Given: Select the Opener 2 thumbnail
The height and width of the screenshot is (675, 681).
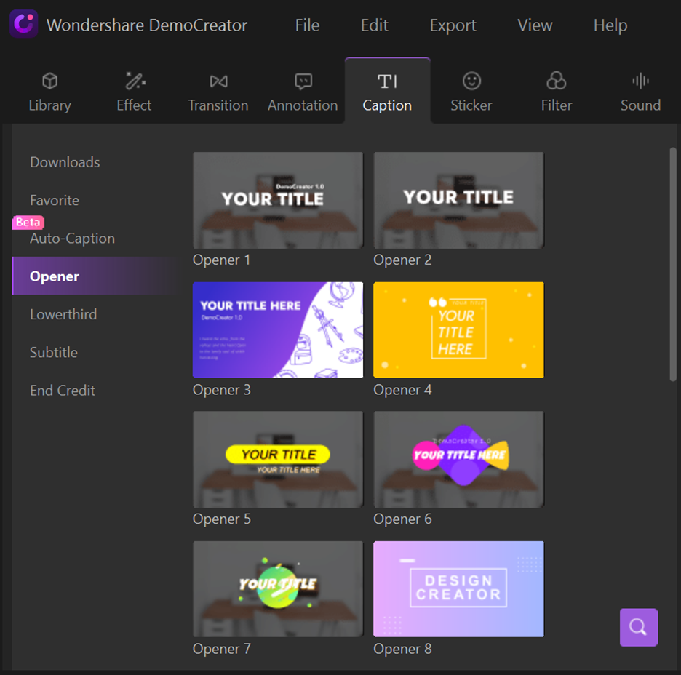Looking at the screenshot, I should point(458,200).
